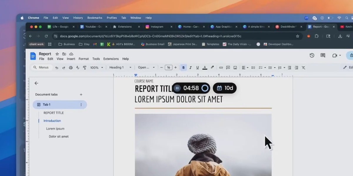Image resolution: width=353 pixels, height=176 pixels.
Task: Open the Docs Format menu
Action: point(84,59)
